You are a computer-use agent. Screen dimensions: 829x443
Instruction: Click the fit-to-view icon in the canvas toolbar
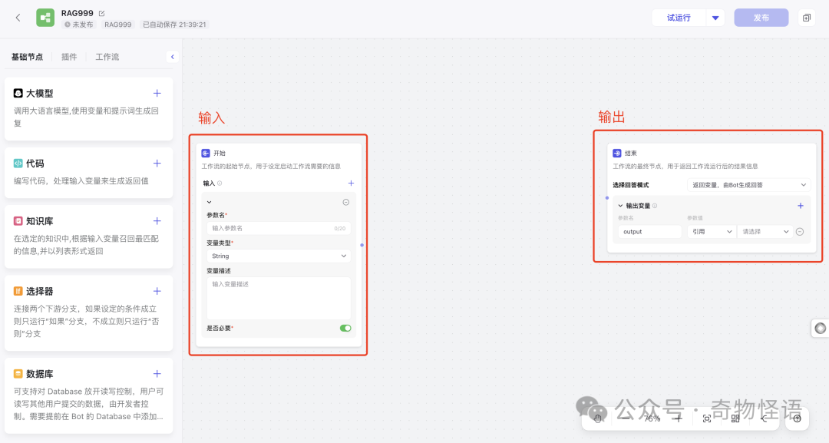[707, 418]
